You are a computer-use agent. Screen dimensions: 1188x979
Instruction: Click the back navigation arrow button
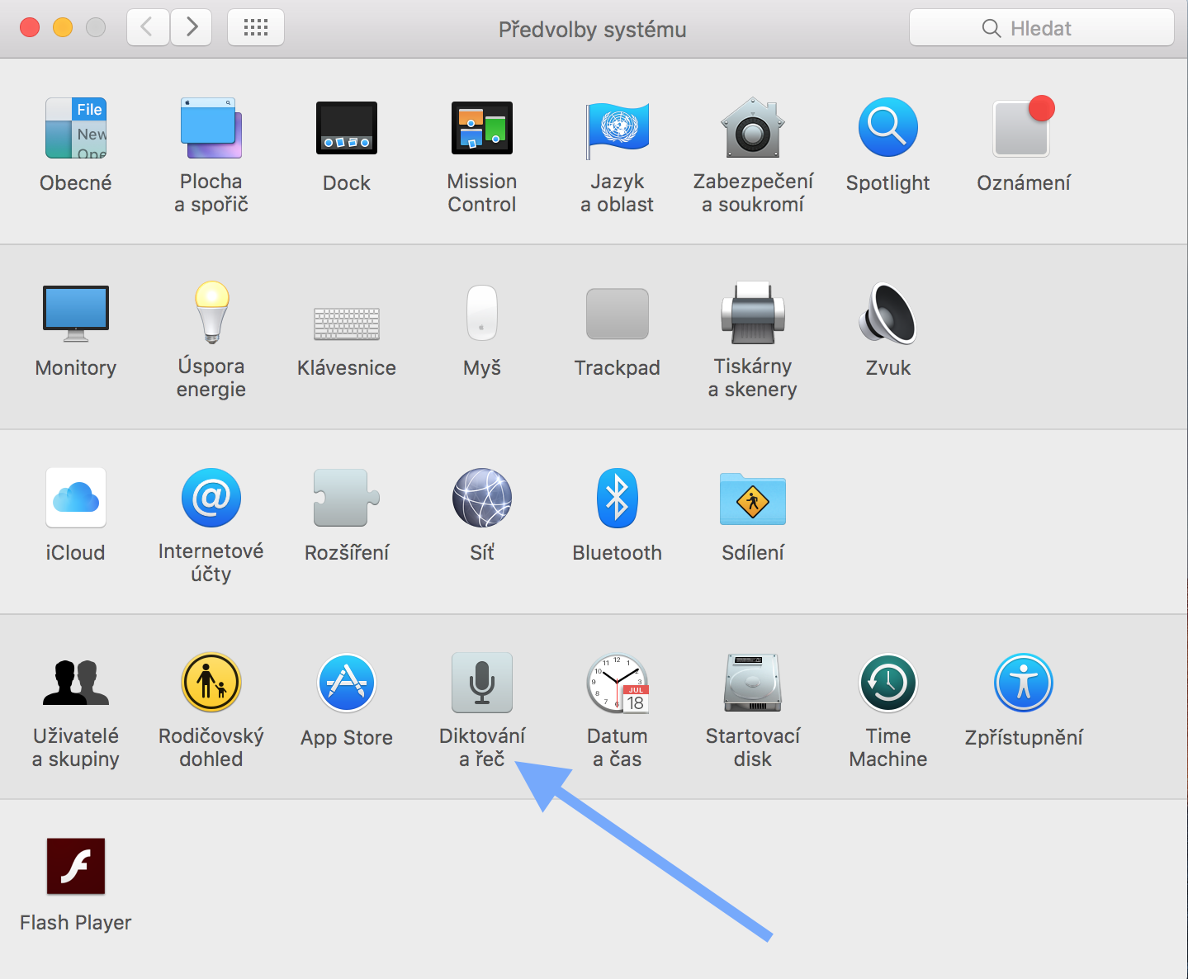(148, 28)
